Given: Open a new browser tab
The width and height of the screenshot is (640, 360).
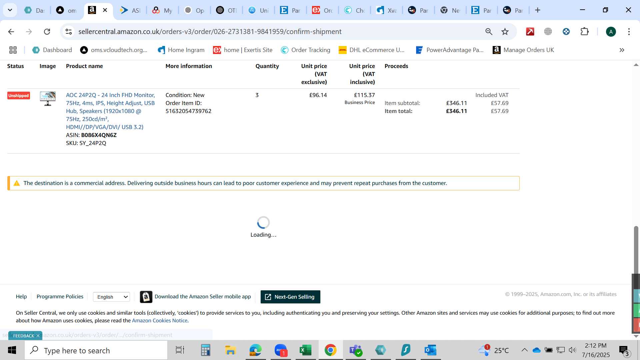Looking at the screenshot, I should point(538,10).
